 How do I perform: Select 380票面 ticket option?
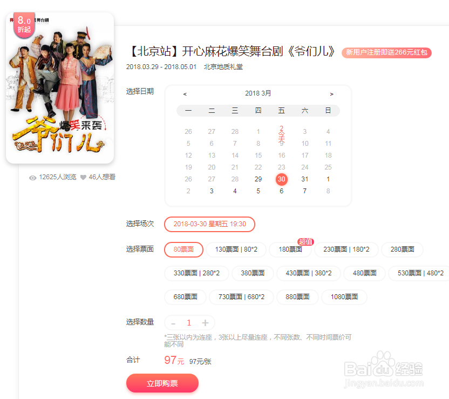click(253, 273)
